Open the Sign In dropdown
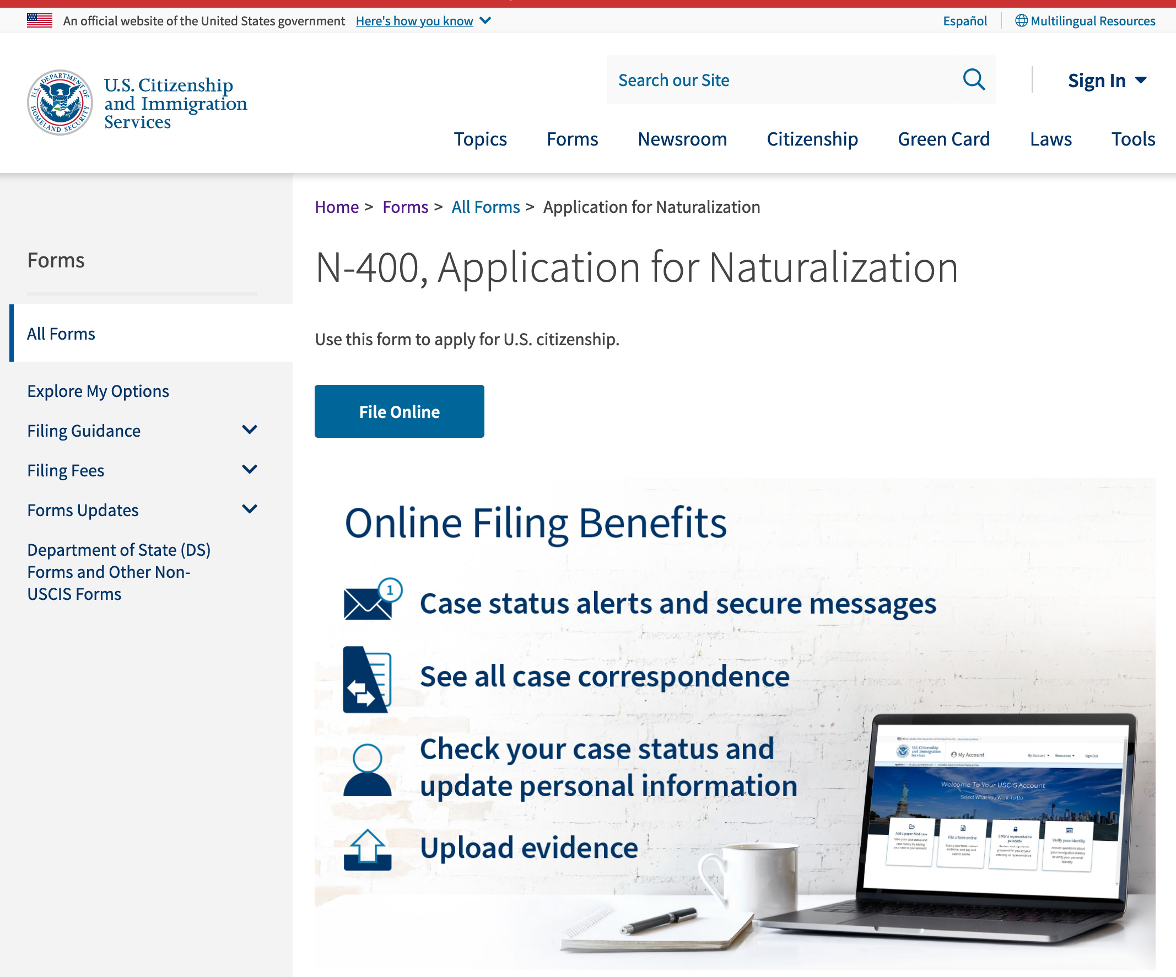 pos(1107,80)
